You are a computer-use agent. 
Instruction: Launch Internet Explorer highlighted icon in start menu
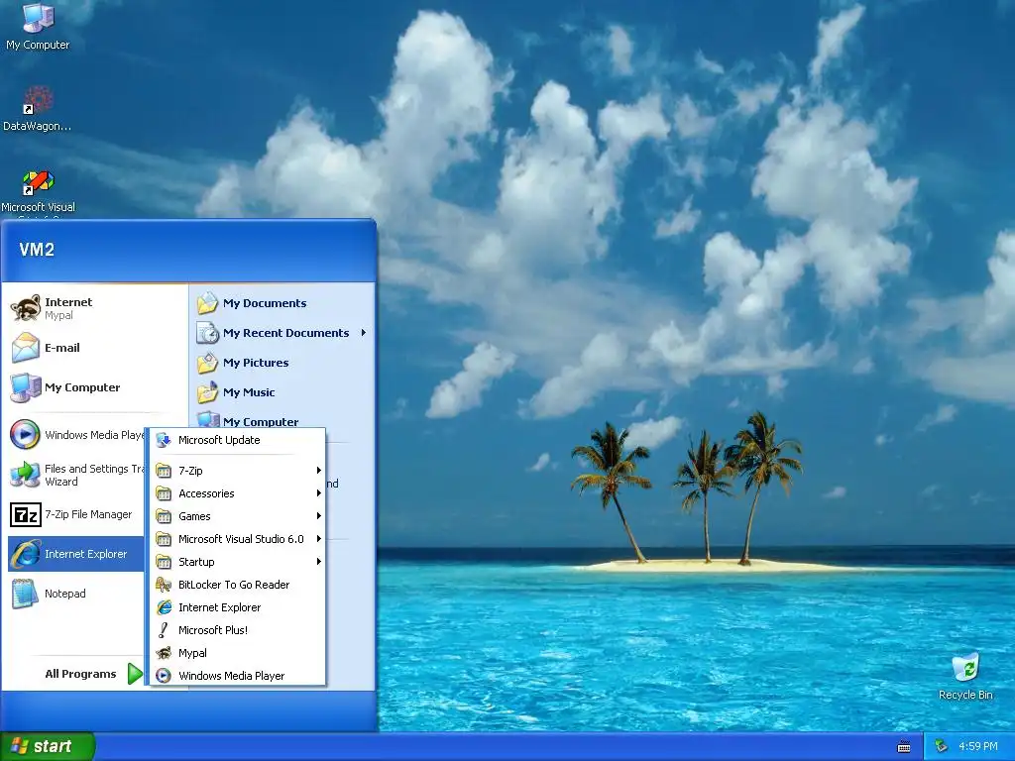(26, 554)
